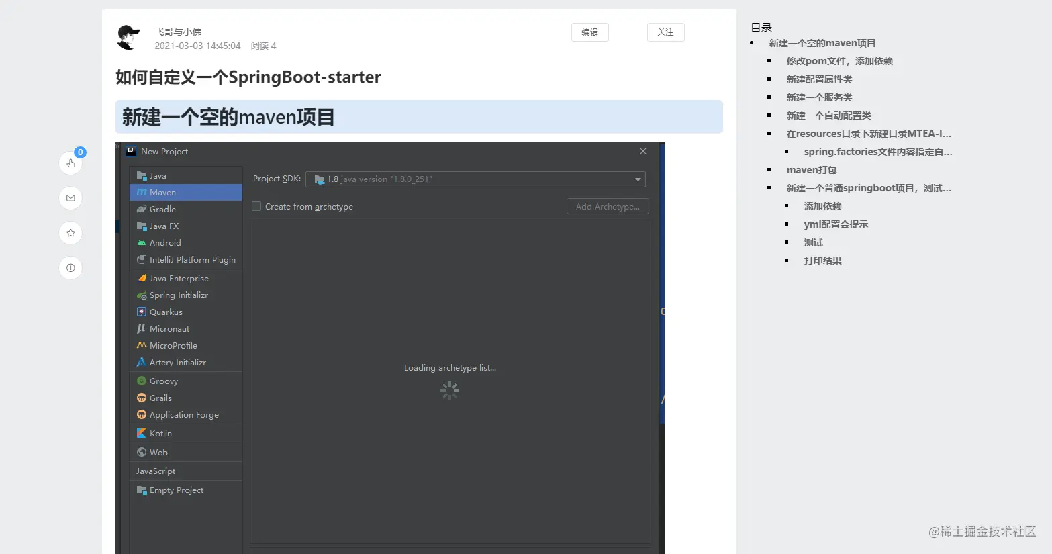Click the article title 如何自定义一个SpringBoot-starter
The width and height of the screenshot is (1052, 554).
click(x=248, y=77)
